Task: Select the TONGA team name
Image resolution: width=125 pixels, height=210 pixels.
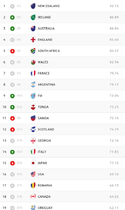Action: point(43,107)
